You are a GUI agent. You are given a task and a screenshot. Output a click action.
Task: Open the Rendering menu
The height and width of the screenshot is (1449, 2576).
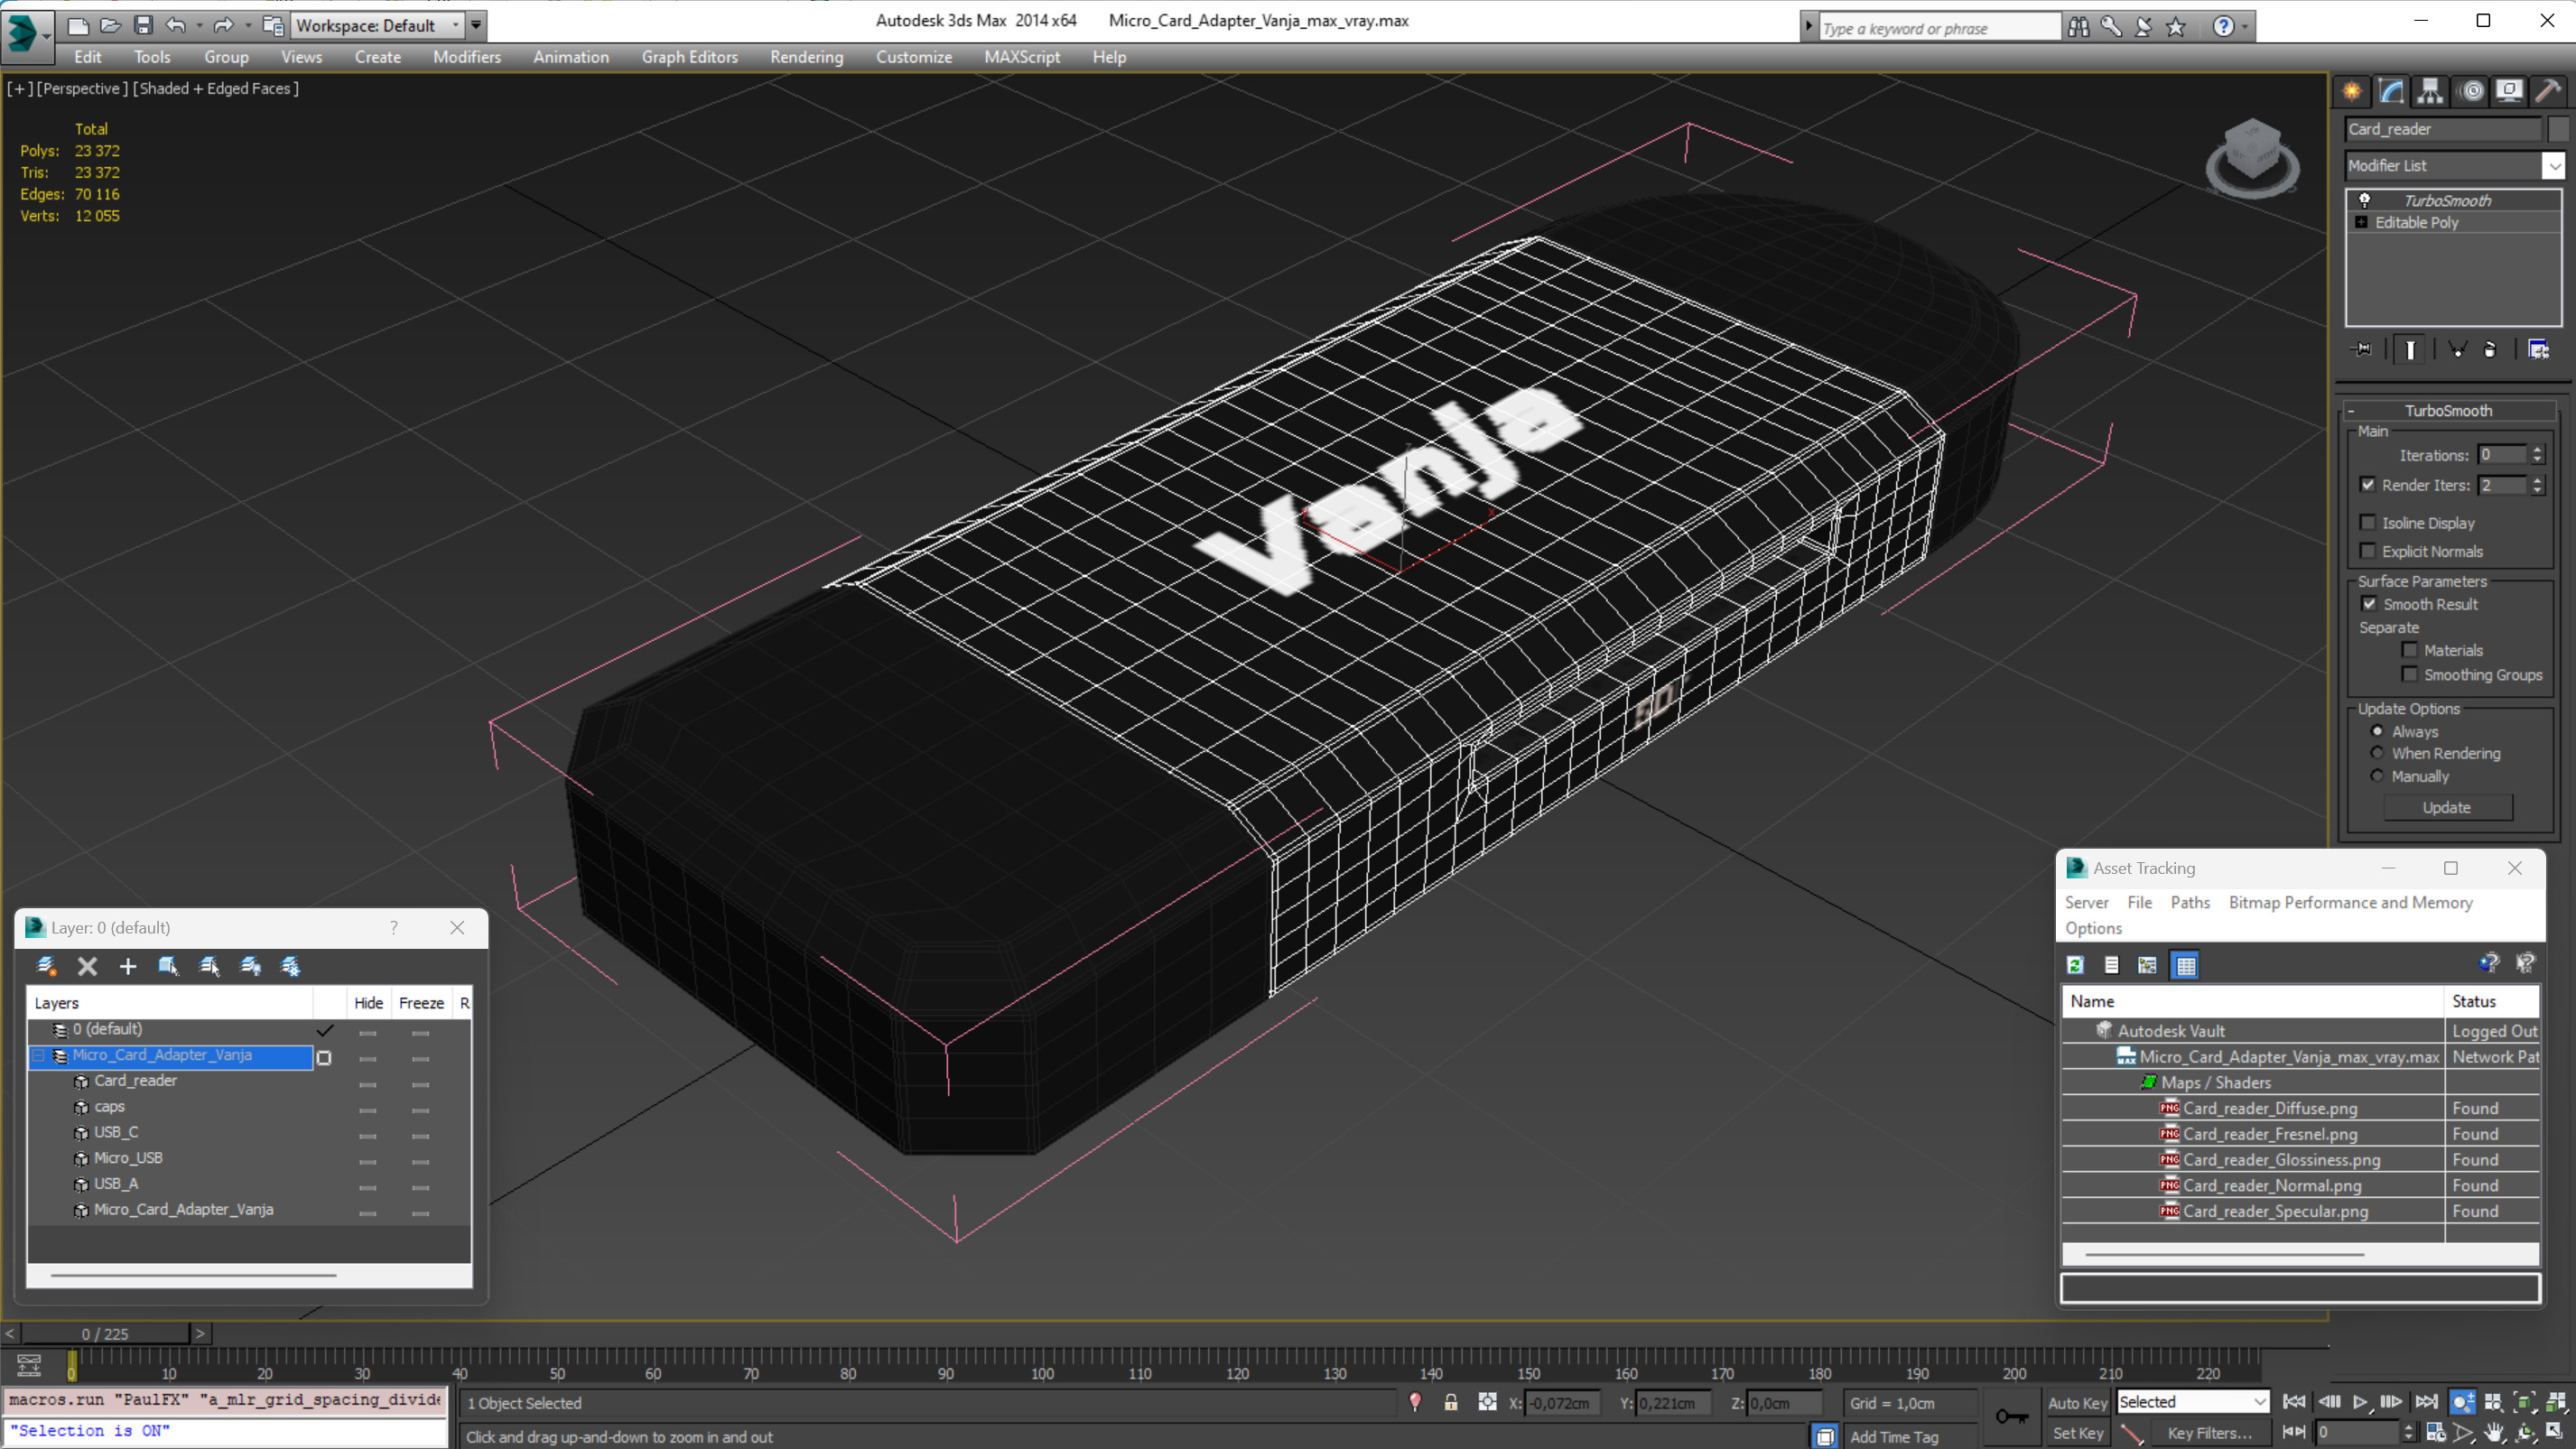[806, 57]
